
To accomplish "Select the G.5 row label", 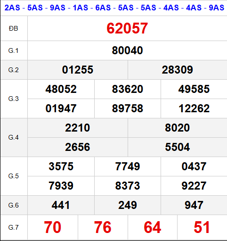I will tap(14, 176).
